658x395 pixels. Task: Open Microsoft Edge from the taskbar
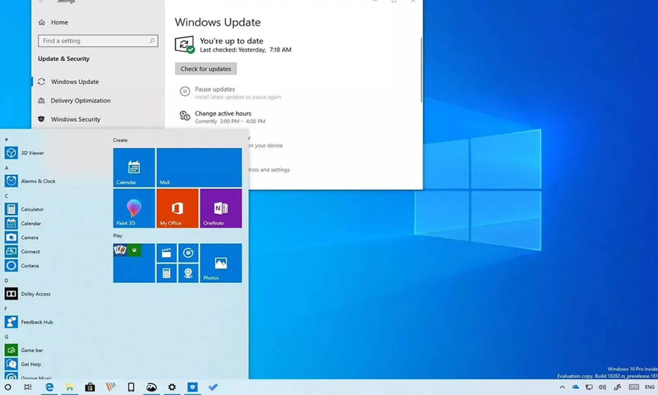[x=49, y=387]
